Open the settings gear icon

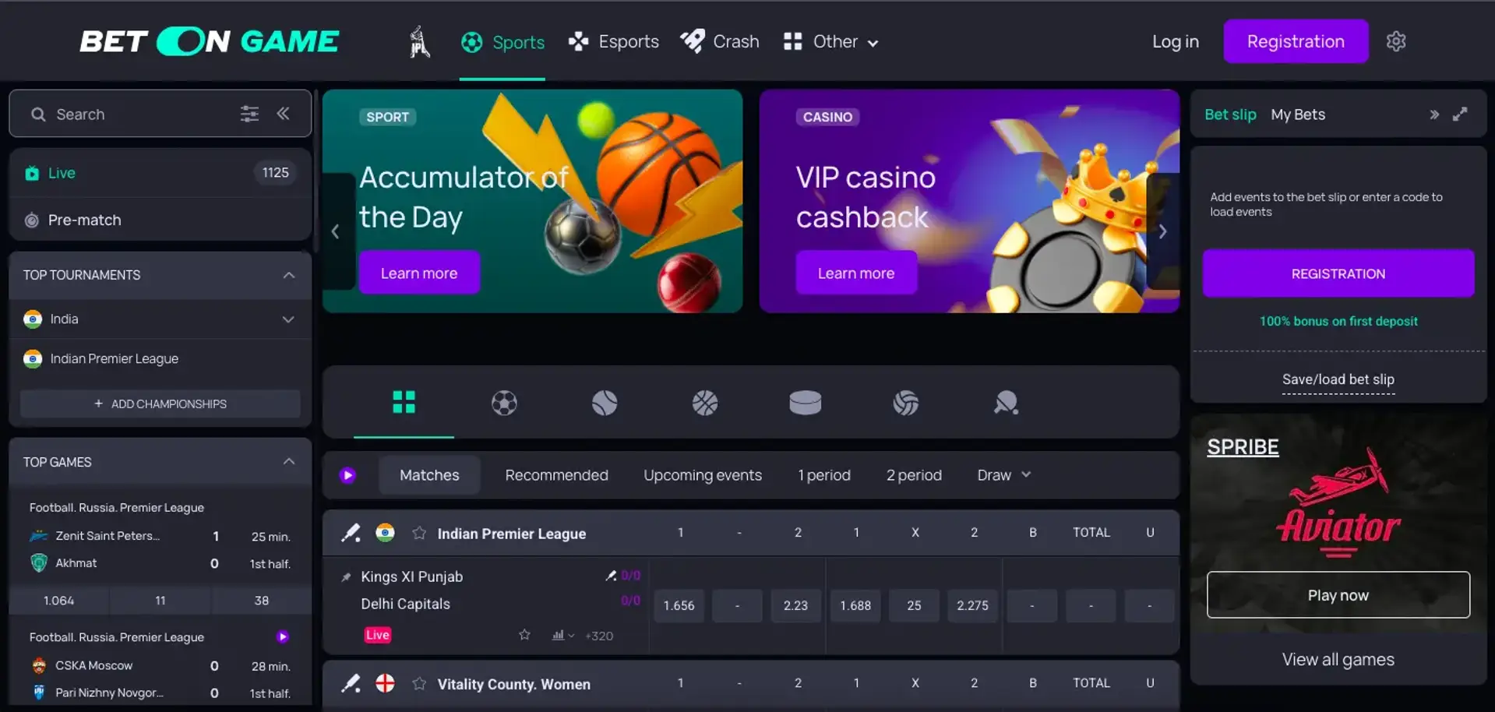(x=1396, y=41)
